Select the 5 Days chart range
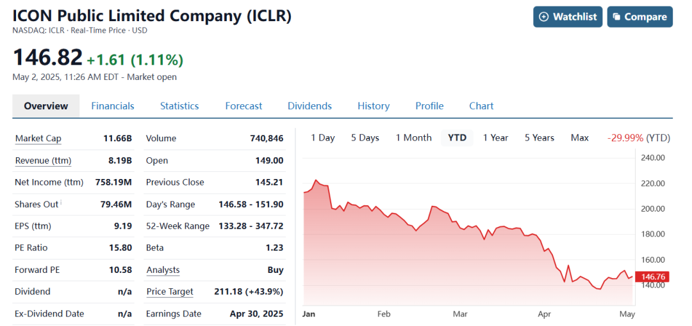The height and width of the screenshot is (326, 692). click(365, 137)
